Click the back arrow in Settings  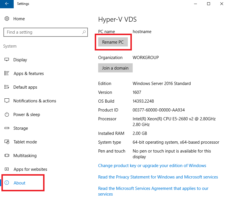7,4
